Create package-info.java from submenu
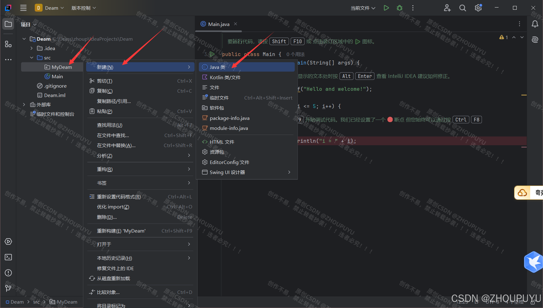The width and height of the screenshot is (543, 308). pos(247,118)
